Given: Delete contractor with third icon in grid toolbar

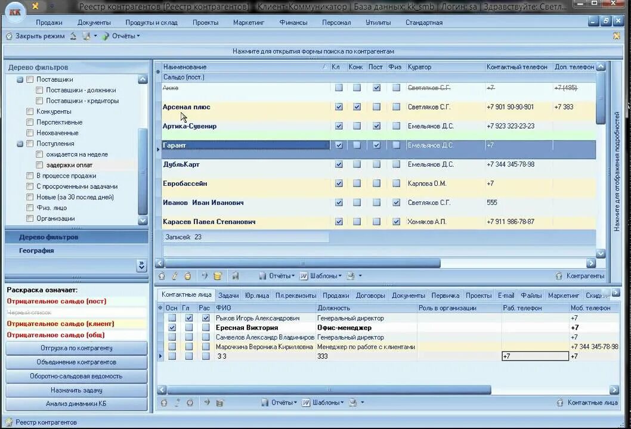Looking at the screenshot, I should point(187,276).
